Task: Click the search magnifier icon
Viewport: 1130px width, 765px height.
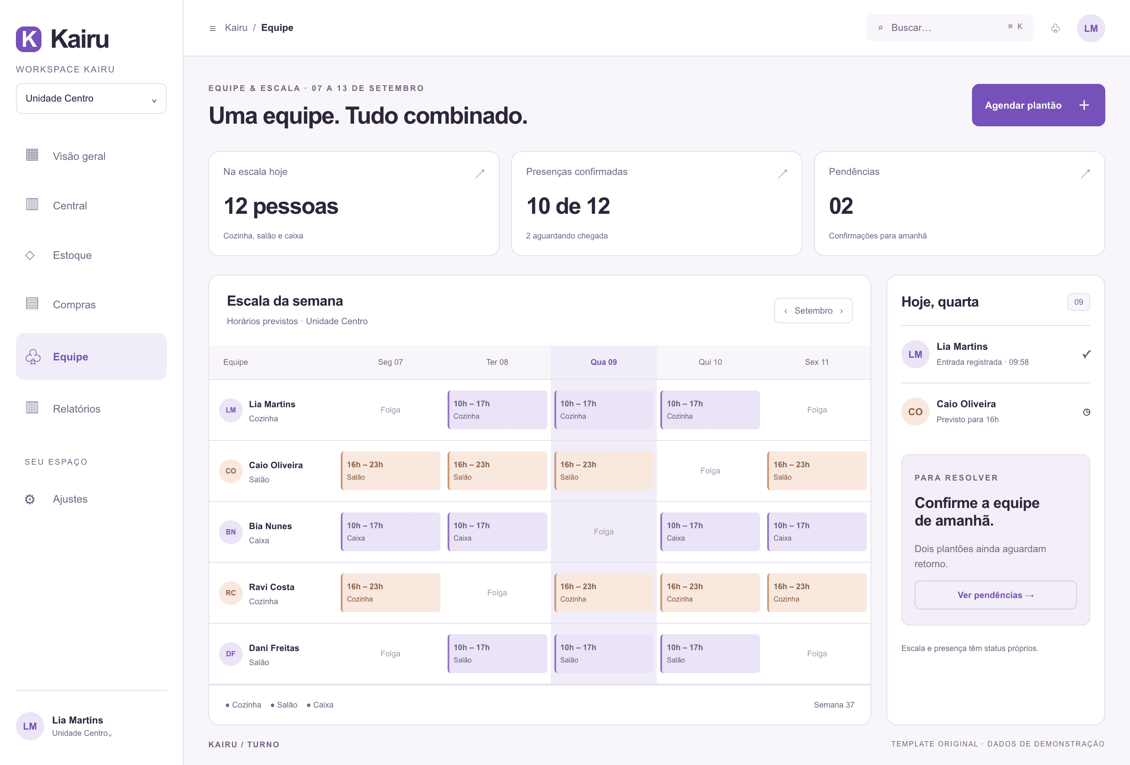Action: click(x=880, y=28)
